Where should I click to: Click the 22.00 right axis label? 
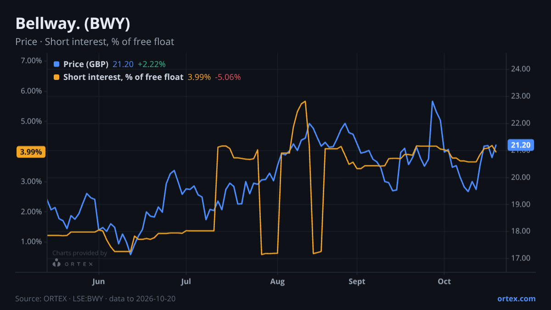521,123
